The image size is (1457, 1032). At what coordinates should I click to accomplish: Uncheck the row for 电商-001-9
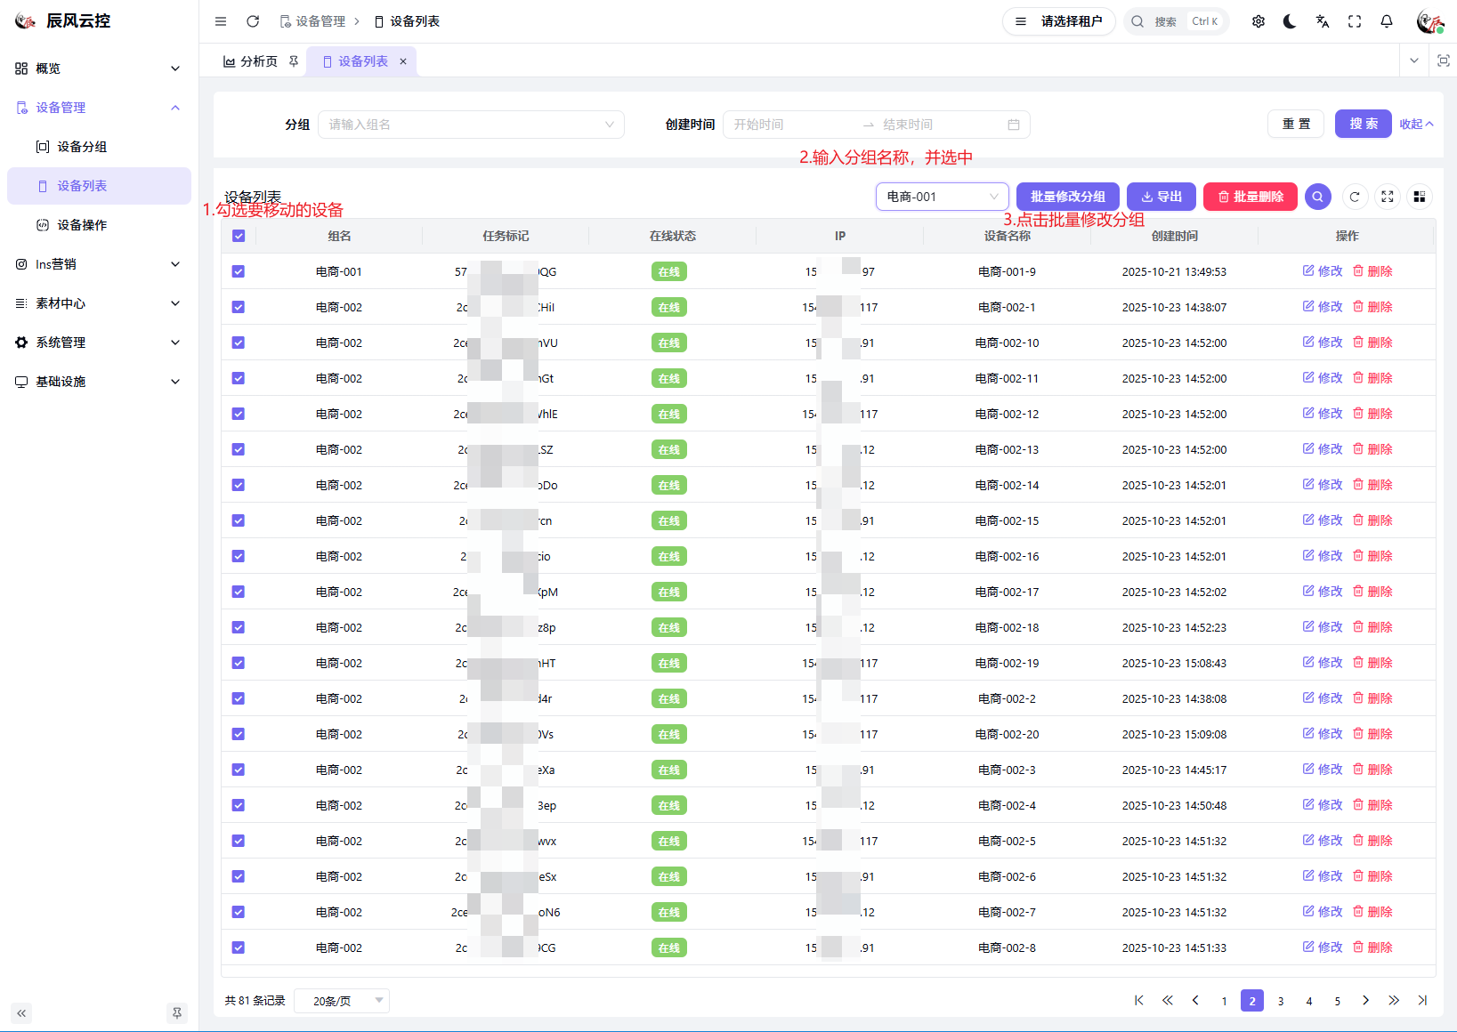(239, 271)
